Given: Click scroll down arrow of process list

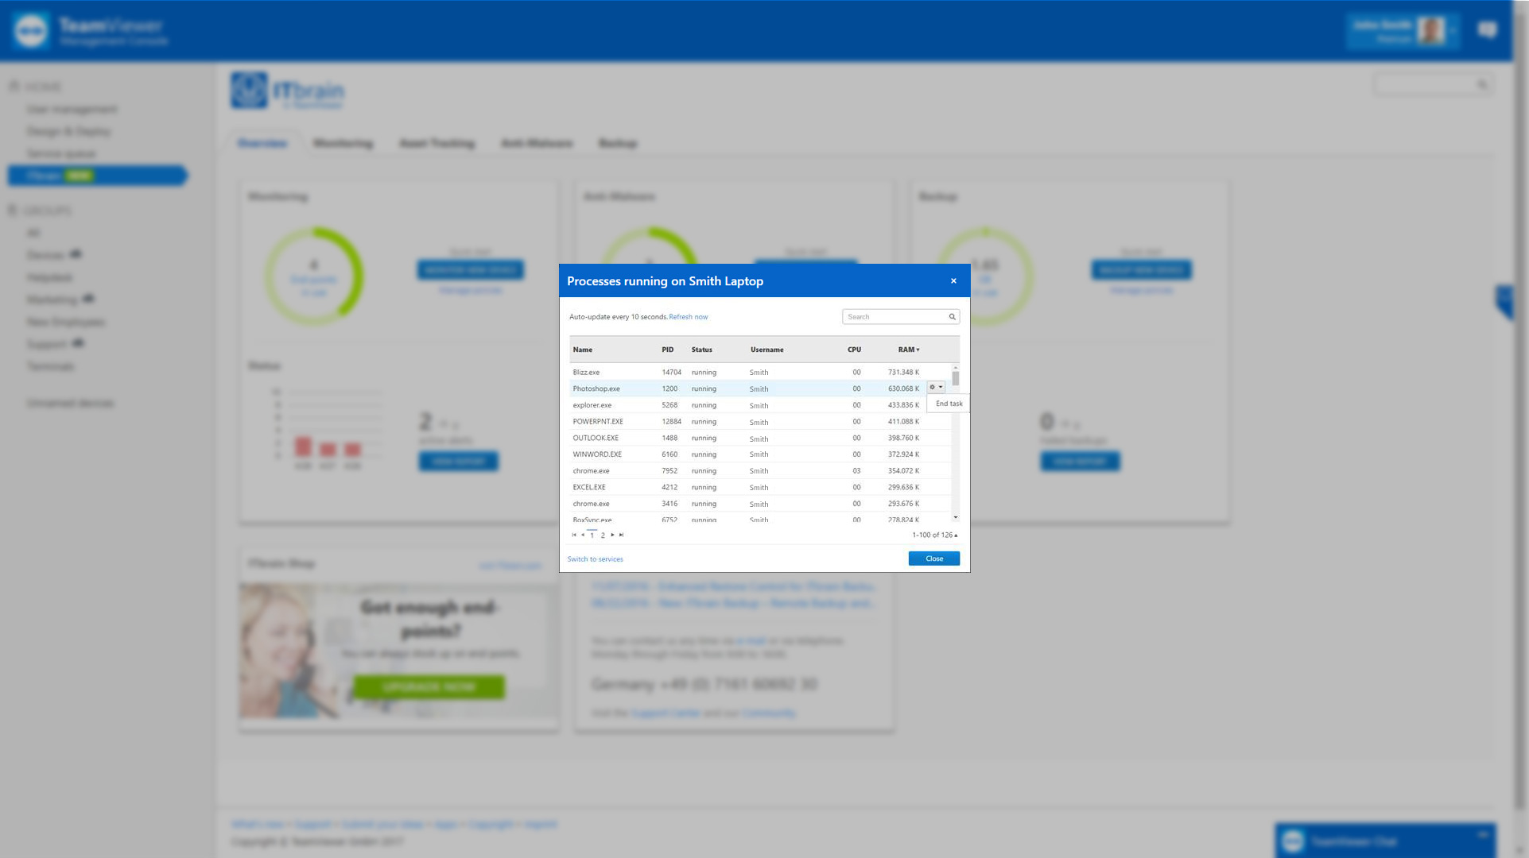Looking at the screenshot, I should pyautogui.click(x=956, y=517).
